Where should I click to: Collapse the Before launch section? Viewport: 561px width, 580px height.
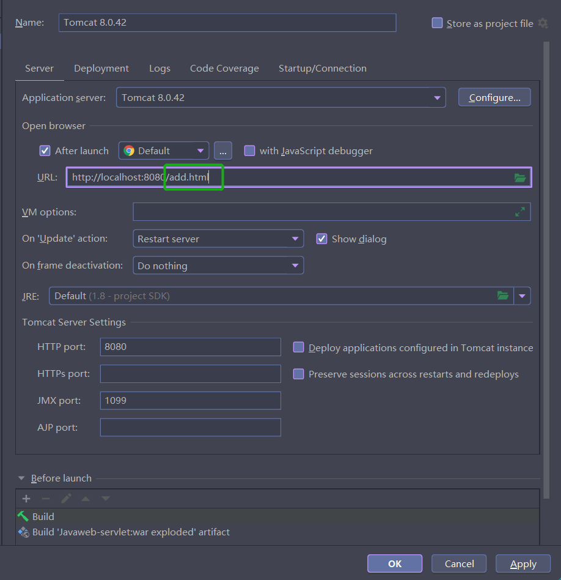[x=21, y=478]
